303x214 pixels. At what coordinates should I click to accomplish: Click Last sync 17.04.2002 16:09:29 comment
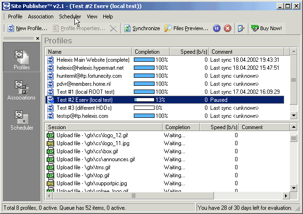coord(245,92)
